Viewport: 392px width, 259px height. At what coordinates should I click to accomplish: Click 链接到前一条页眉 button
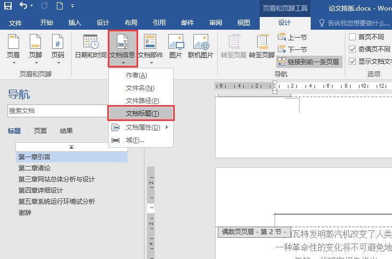pos(309,62)
